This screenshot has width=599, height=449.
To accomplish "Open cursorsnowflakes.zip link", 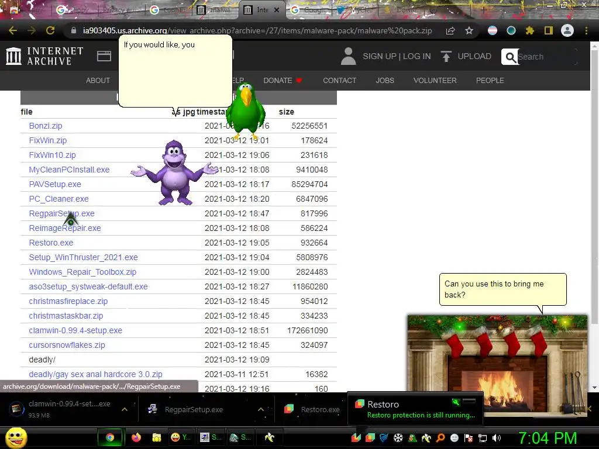I will click(67, 345).
